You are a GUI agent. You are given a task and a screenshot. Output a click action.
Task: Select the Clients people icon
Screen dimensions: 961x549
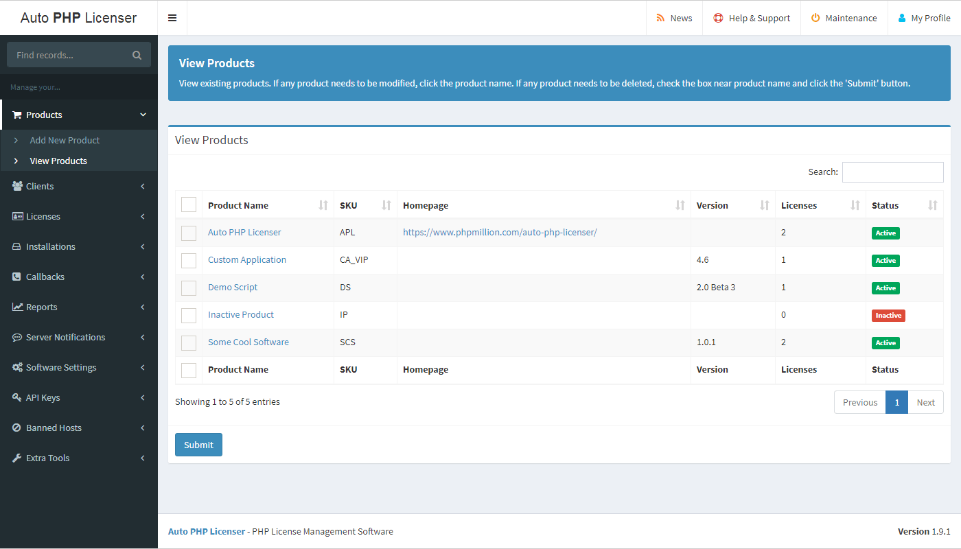(x=16, y=186)
